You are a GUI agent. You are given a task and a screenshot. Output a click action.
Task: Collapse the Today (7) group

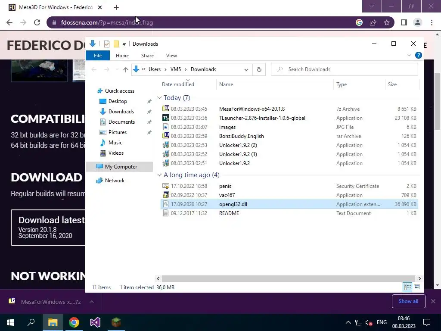[159, 98]
